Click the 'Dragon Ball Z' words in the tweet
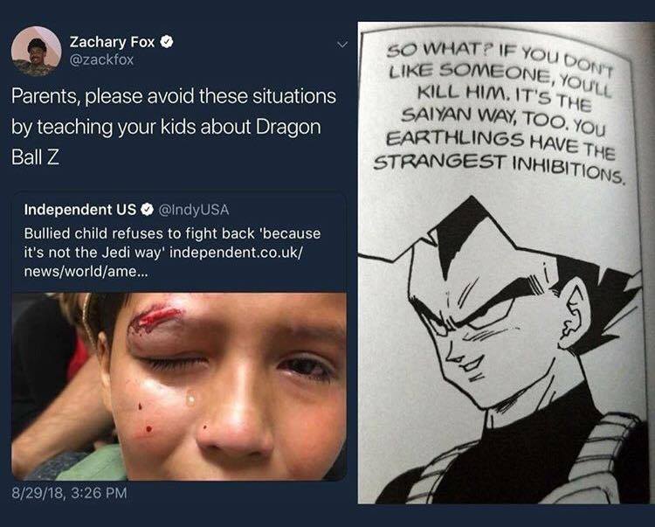655x527 pixels. (166, 142)
